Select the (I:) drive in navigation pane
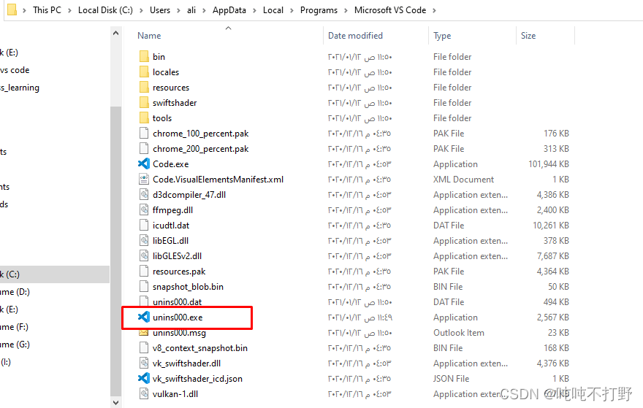The width and height of the screenshot is (643, 408). point(6,362)
